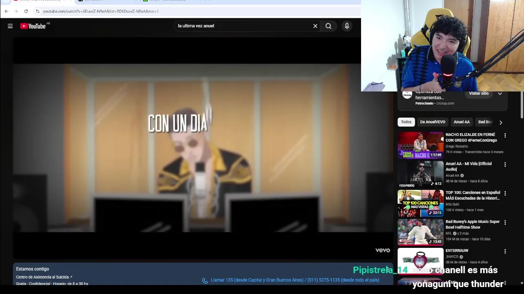This screenshot has height=294, width=524.
Task: Start voice search with the microphone icon
Action: pyautogui.click(x=347, y=26)
